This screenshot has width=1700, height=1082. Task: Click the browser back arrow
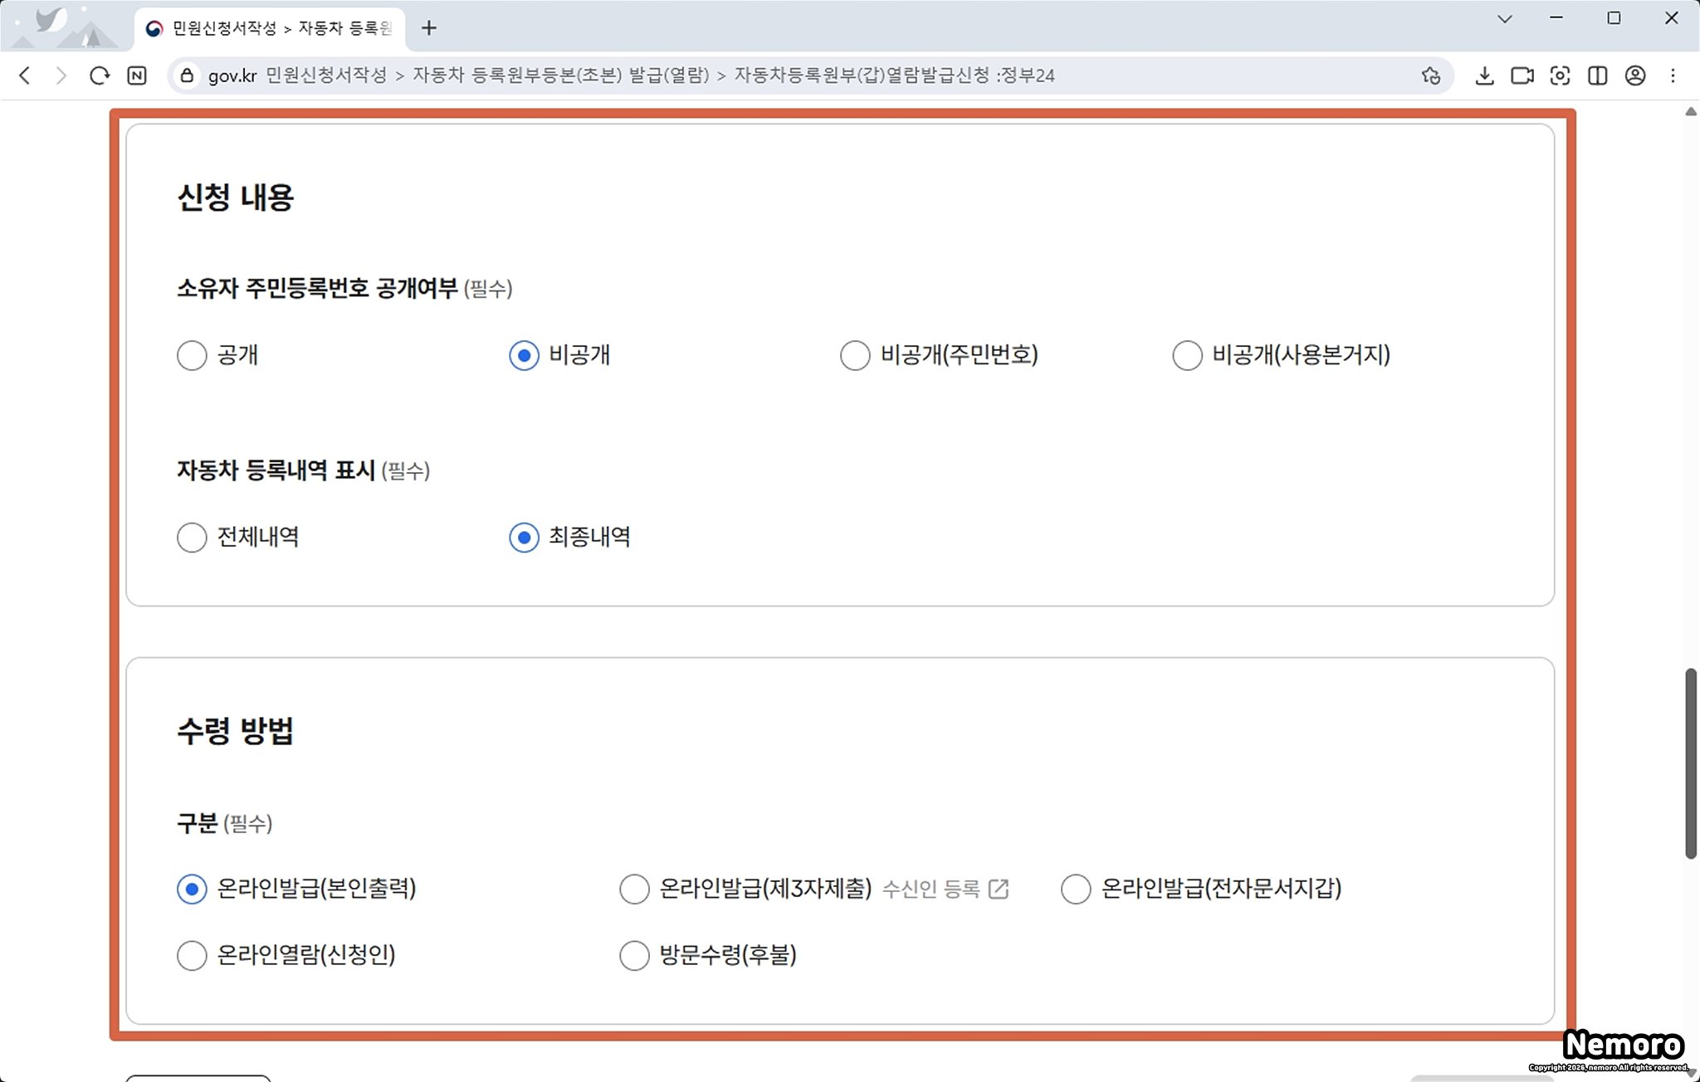tap(25, 76)
